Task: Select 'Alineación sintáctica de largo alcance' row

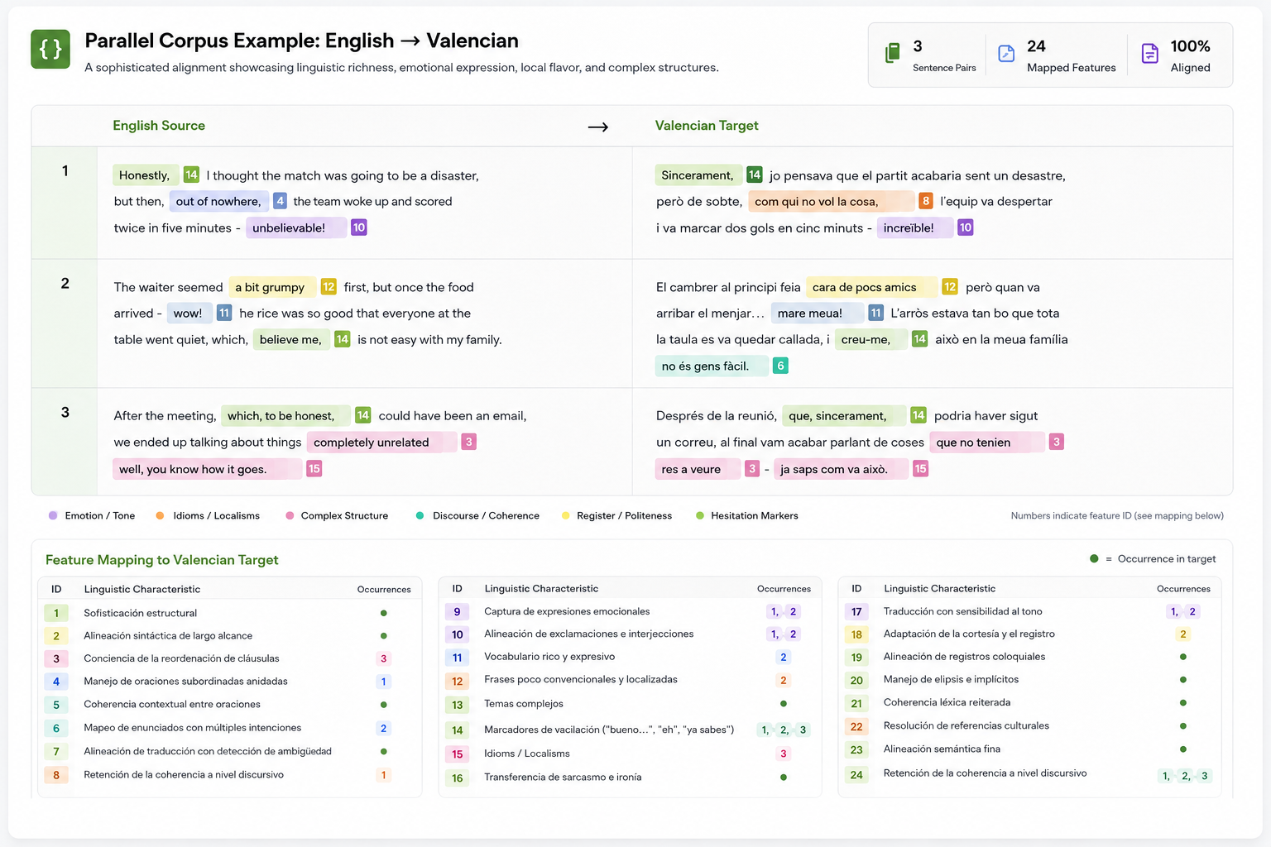Action: pos(229,636)
